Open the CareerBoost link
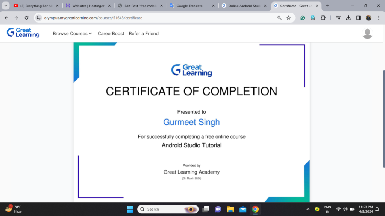The height and width of the screenshot is (216, 385). click(111, 33)
